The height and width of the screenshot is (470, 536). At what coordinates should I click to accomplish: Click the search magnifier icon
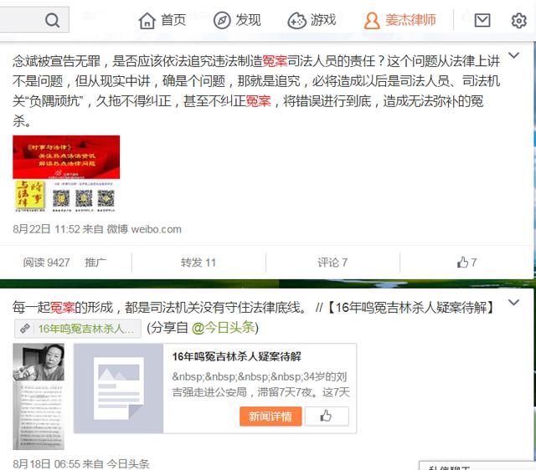tap(52, 20)
